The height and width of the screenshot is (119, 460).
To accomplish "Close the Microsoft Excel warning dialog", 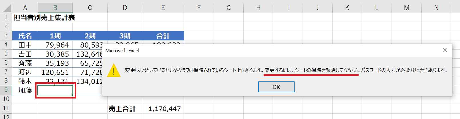I will pos(445,50).
